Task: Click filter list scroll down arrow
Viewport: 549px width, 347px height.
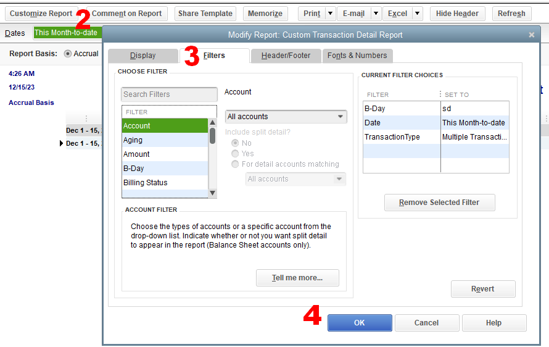Action: click(213, 193)
